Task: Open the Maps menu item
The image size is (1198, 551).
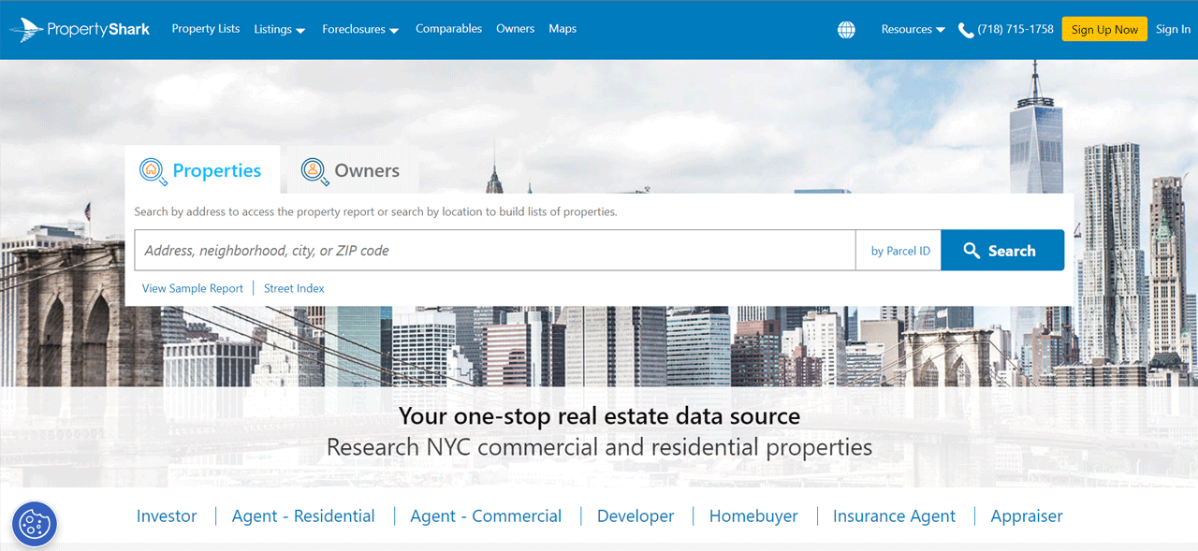Action: pos(562,29)
